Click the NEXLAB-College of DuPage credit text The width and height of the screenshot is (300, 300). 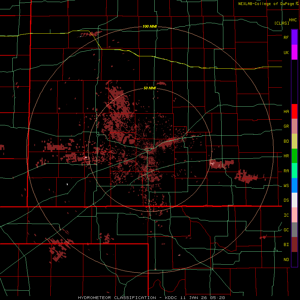point(266,4)
